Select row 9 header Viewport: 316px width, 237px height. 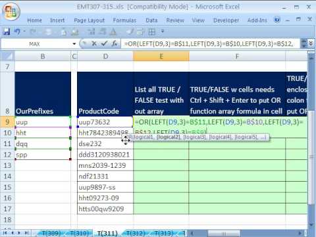coord(7,122)
